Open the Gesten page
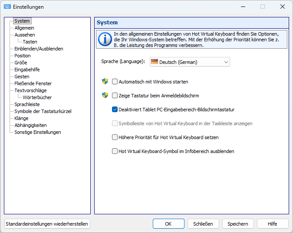 22,77
